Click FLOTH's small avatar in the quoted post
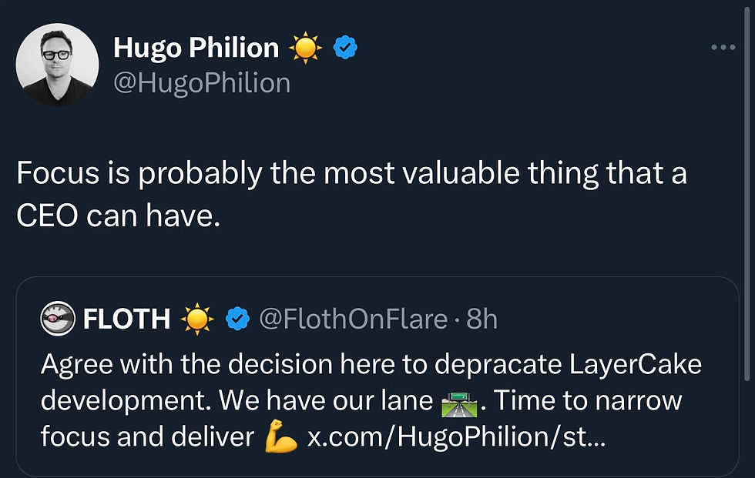Image resolution: width=755 pixels, height=478 pixels. 58,319
